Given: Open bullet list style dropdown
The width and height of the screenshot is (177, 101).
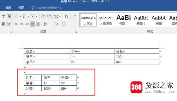Looking at the screenshot, I should (21, 17).
